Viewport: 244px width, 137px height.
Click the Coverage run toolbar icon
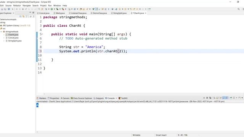point(57,9)
